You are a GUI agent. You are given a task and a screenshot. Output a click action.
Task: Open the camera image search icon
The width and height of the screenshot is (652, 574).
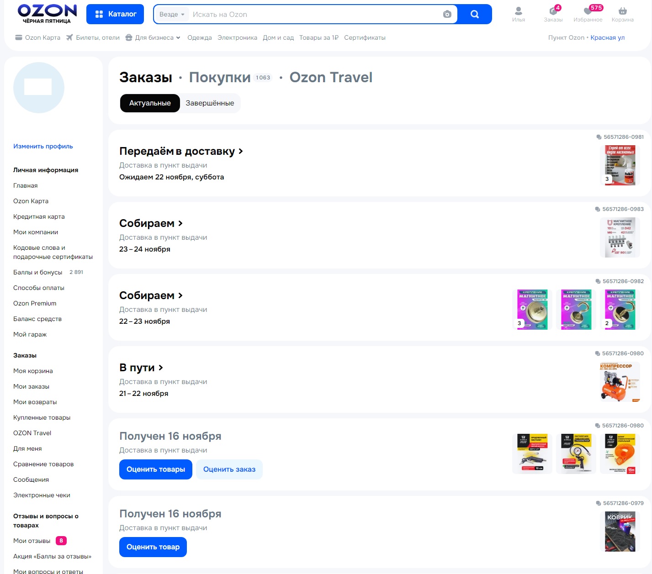447,14
